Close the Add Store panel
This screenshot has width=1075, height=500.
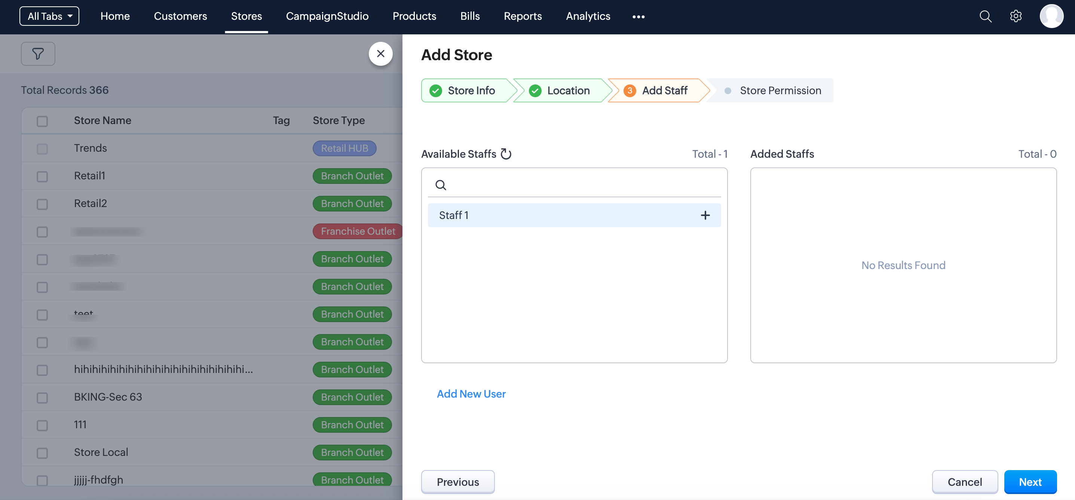[x=380, y=54]
